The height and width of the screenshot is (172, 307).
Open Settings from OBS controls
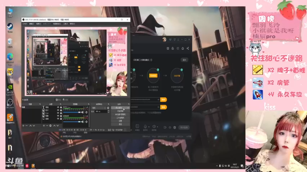point(120,121)
